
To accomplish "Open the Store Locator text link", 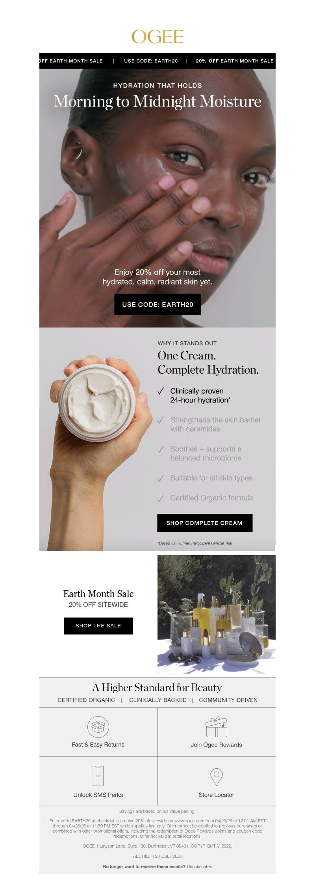I will [217, 795].
